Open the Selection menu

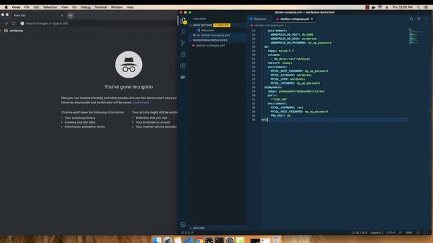pos(50,7)
